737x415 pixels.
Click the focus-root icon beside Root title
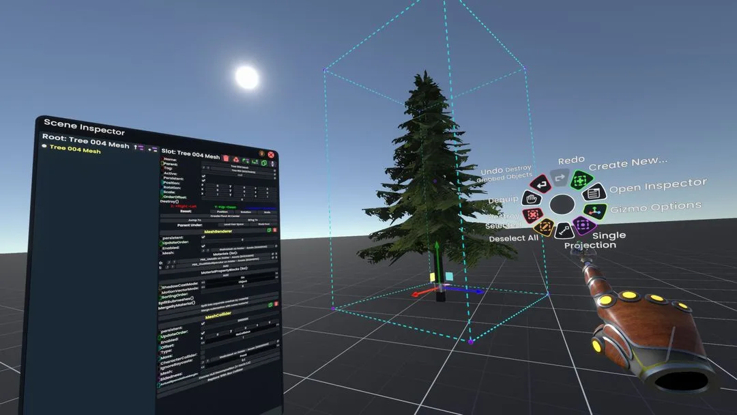pos(153,149)
